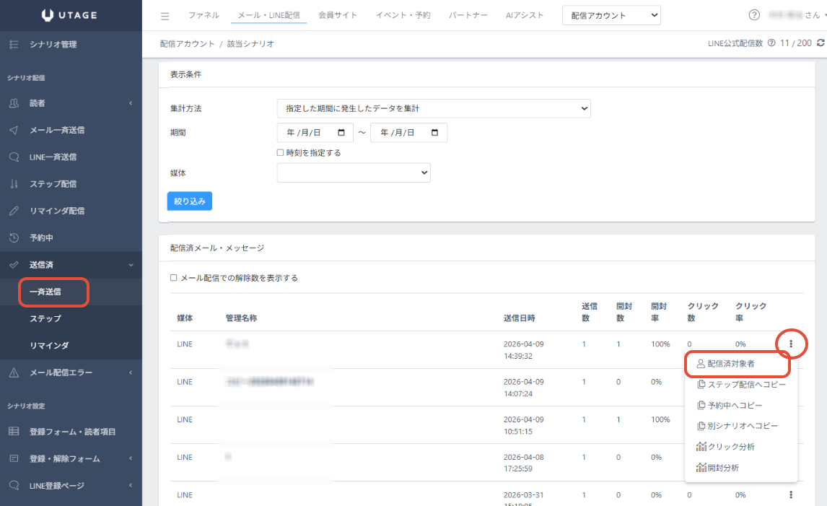Click the start date input field
This screenshot has height=506, width=827.
click(x=315, y=133)
